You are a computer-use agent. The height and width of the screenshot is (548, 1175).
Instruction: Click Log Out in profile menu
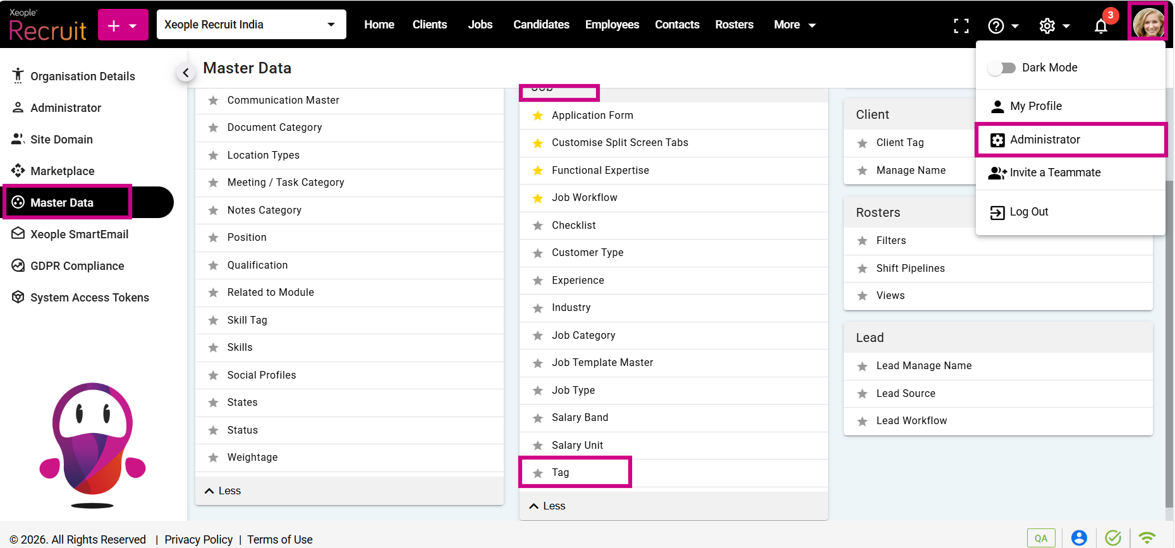[x=1028, y=212]
